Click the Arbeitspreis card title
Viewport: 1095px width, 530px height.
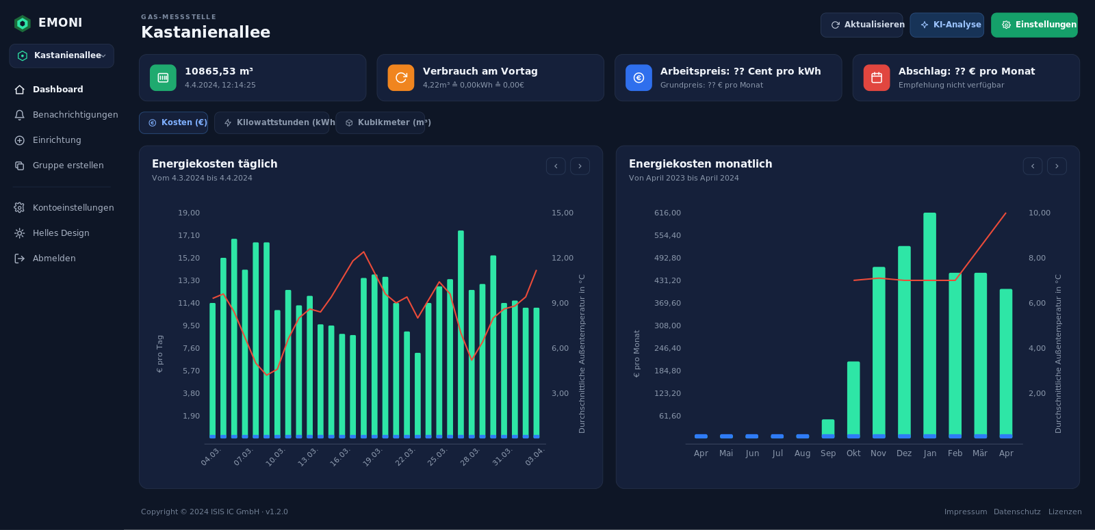pos(740,71)
